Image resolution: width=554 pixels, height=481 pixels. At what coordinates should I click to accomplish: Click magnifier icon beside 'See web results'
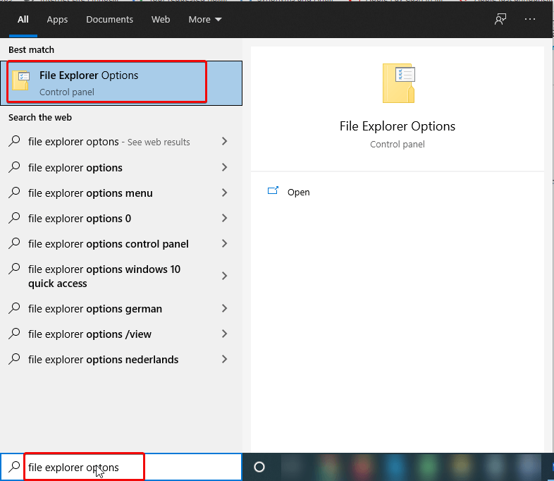(14, 141)
